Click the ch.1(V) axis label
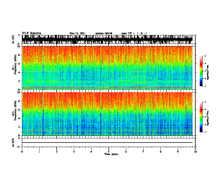220x170 pixels. coord(13,39)
